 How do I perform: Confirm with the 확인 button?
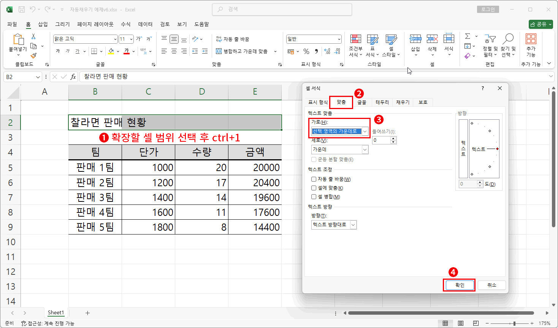click(460, 285)
